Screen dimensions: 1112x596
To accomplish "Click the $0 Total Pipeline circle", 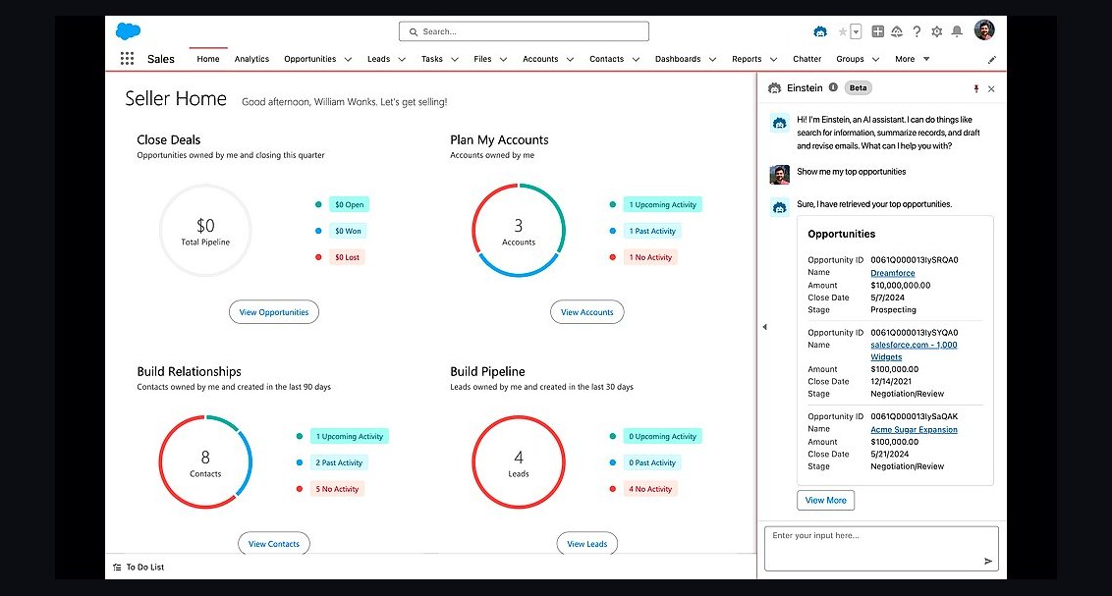I will click(x=205, y=231).
